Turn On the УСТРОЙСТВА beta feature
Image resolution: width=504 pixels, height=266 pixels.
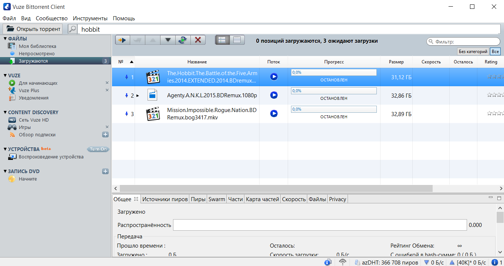coord(98,149)
